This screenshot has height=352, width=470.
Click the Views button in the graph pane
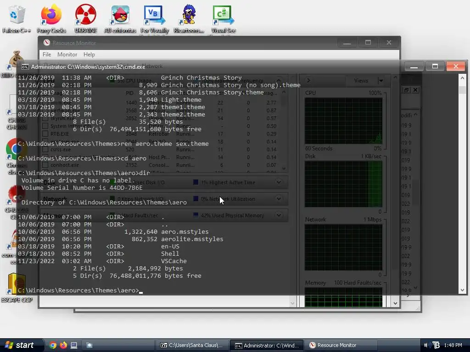361,81
